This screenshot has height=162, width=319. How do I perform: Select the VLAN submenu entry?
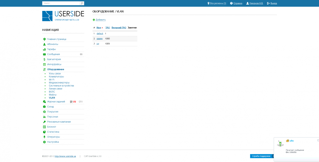(52, 98)
